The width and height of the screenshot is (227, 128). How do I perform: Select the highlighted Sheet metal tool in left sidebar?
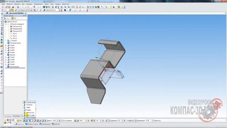[x=1, y=46]
